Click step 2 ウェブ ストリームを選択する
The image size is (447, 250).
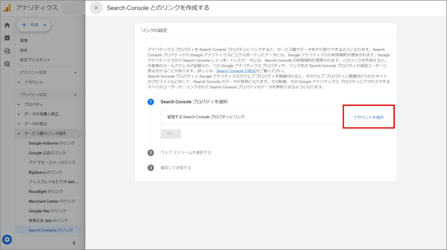tap(186, 152)
